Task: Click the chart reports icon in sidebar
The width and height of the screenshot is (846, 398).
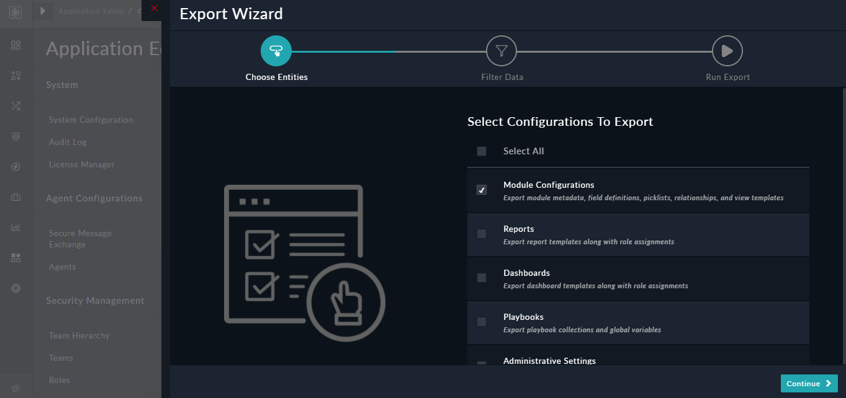Action: [x=16, y=228]
